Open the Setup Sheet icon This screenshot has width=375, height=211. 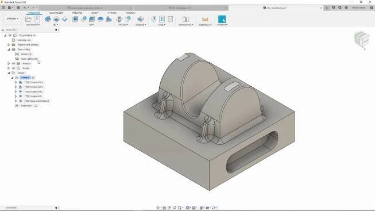[171, 19]
